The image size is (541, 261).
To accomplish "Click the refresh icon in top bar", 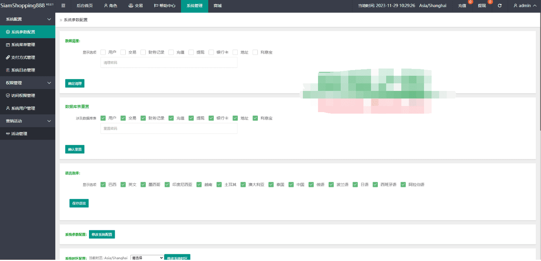I will 499,6.
